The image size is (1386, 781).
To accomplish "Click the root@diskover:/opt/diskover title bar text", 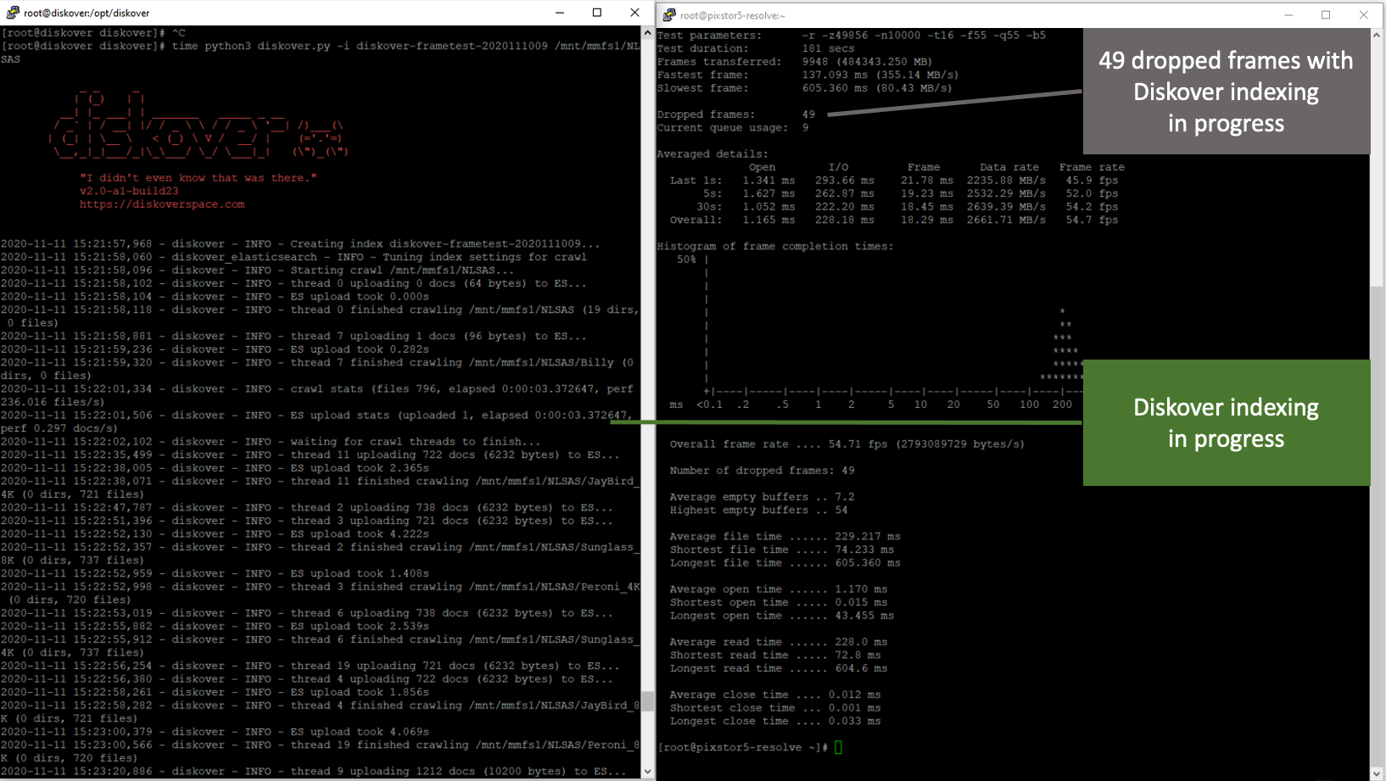I will pyautogui.click(x=87, y=13).
